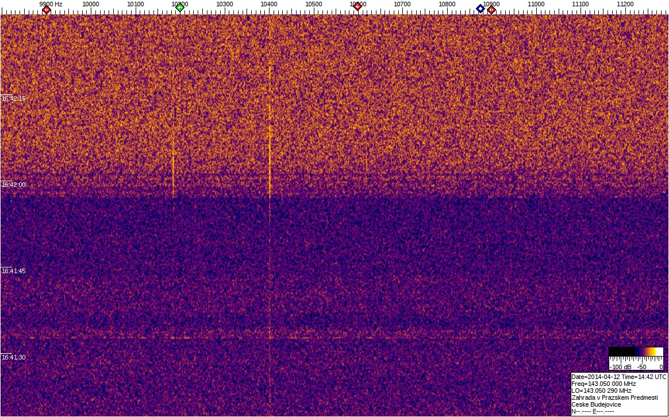This screenshot has width=669, height=417.
Task: Click the red diamond marker at 9900 Hz
Action: coord(47,10)
